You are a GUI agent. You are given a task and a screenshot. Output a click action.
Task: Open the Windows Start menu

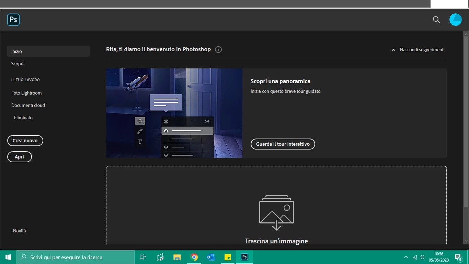click(8, 257)
